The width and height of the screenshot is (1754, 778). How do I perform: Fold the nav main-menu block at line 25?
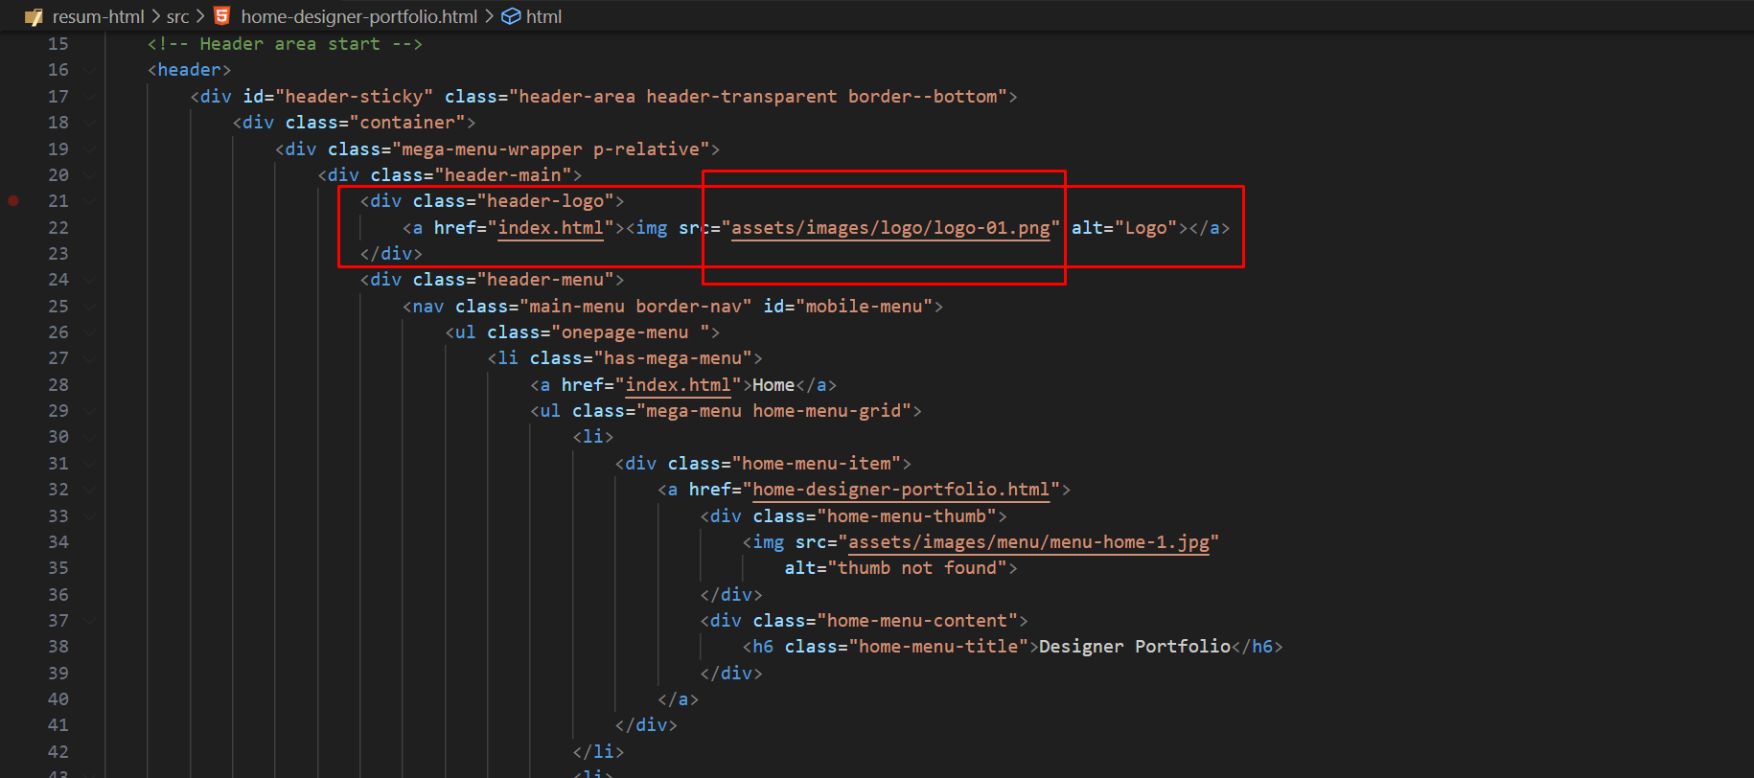click(x=89, y=307)
